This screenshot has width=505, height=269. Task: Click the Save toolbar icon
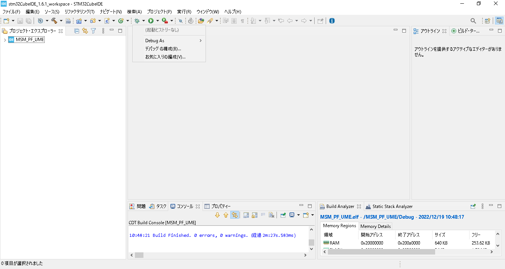click(20, 21)
